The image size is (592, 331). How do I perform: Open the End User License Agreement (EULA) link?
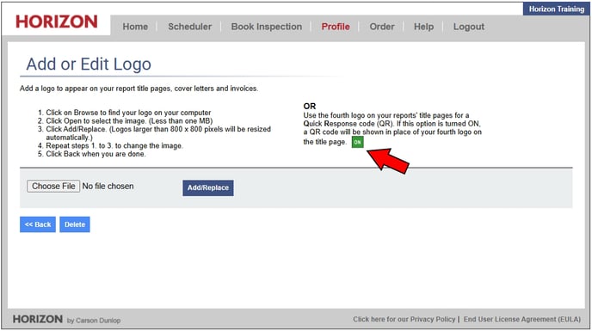522,319
